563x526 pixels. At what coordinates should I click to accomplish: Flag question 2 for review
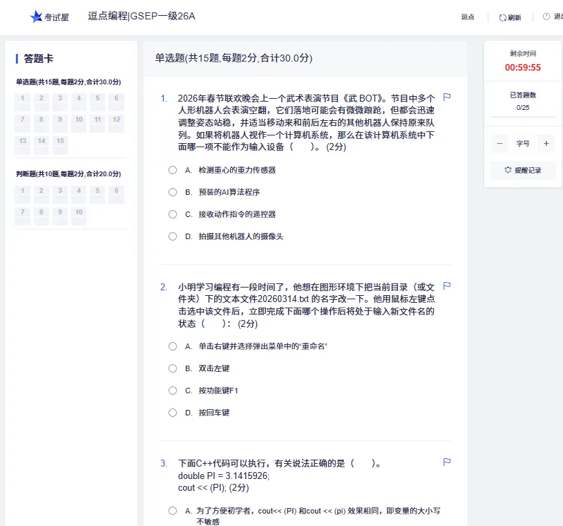pos(447,286)
